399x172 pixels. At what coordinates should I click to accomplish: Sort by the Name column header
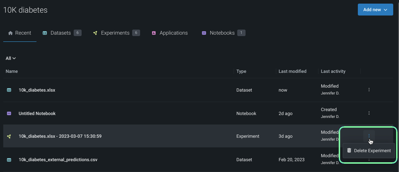click(x=12, y=71)
